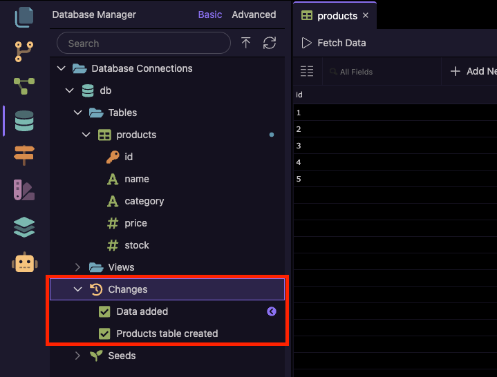
Task: Click the collapse-all arrow icon
Action: pyautogui.click(x=246, y=43)
